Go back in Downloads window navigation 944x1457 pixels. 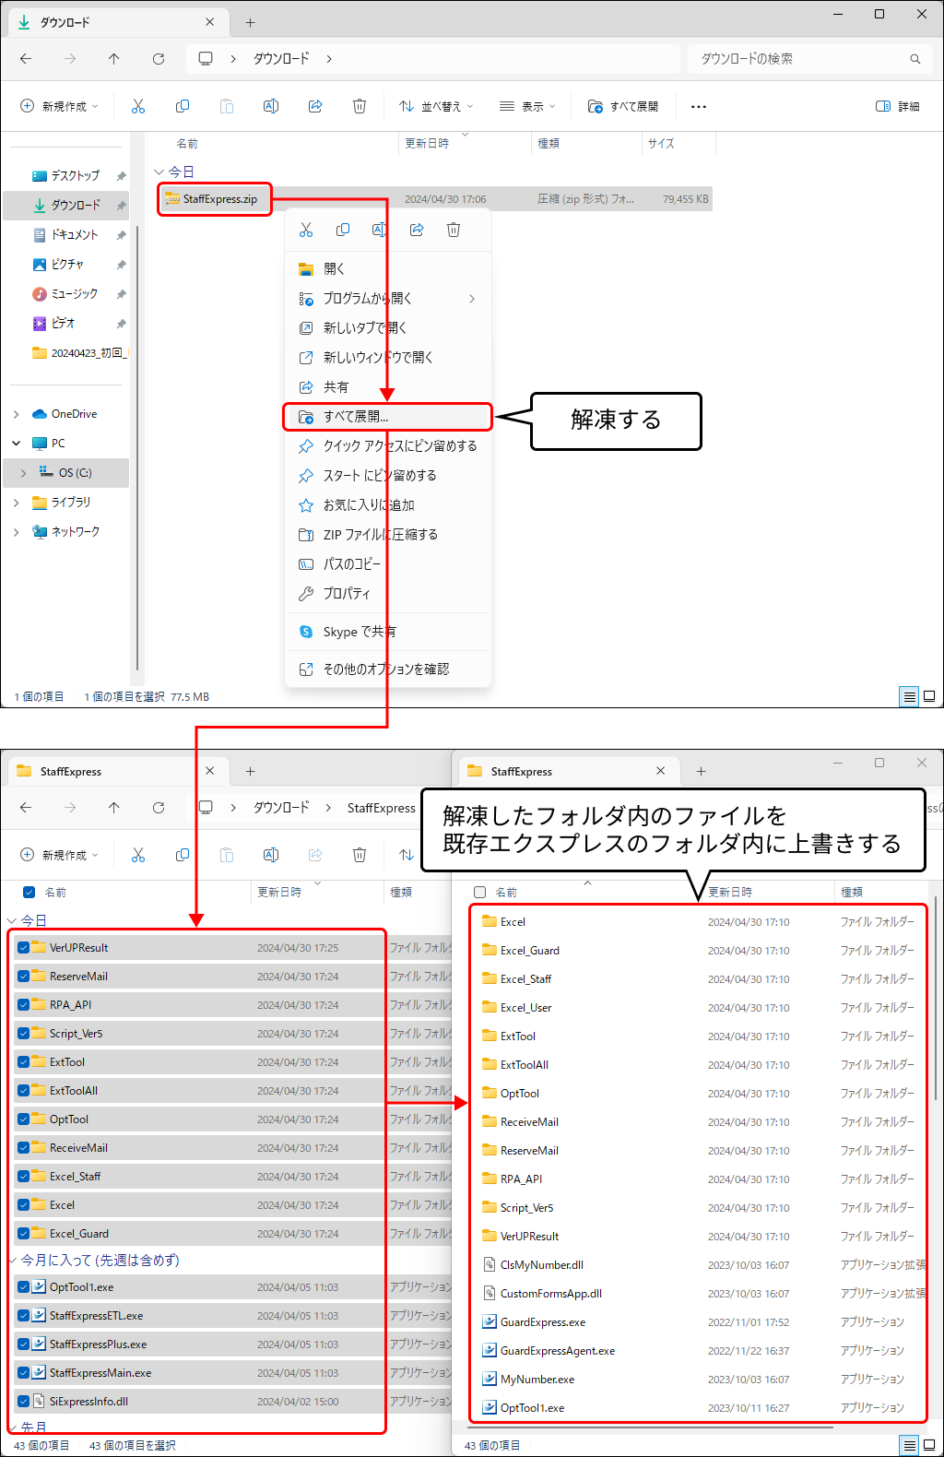pyautogui.click(x=26, y=59)
